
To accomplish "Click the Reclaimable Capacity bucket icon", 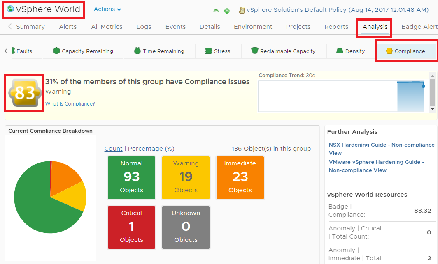I will 254,51.
